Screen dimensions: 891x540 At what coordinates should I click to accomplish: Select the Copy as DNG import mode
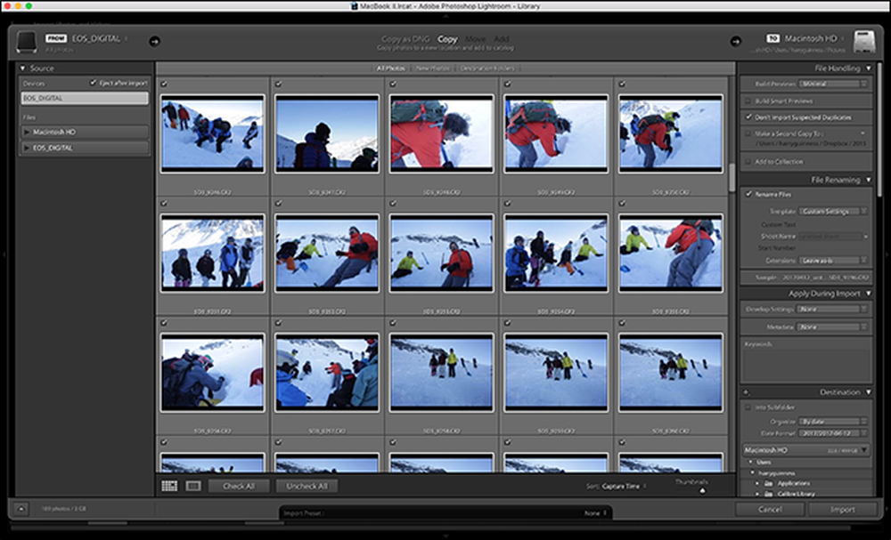(405, 39)
